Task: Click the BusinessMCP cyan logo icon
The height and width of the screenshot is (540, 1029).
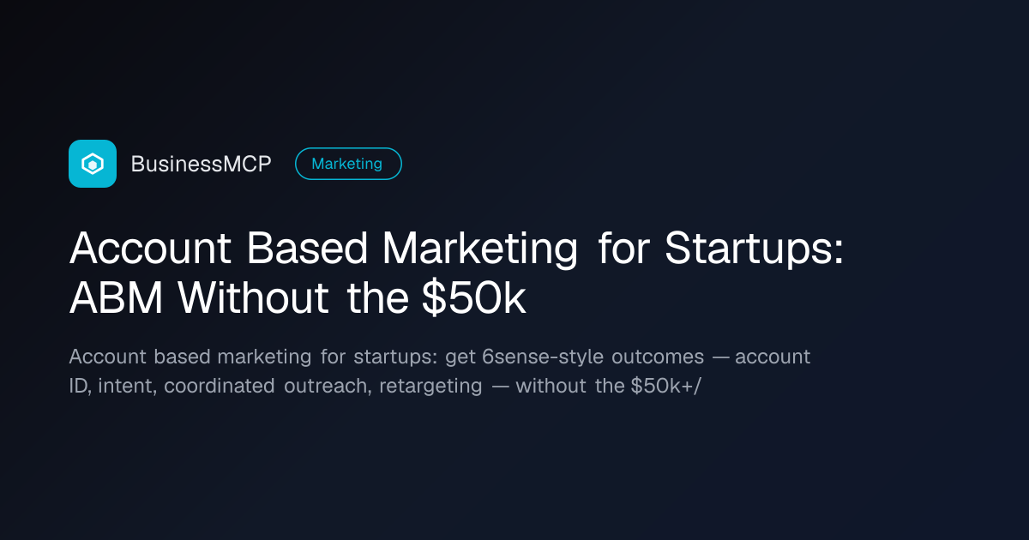Action: (x=93, y=164)
